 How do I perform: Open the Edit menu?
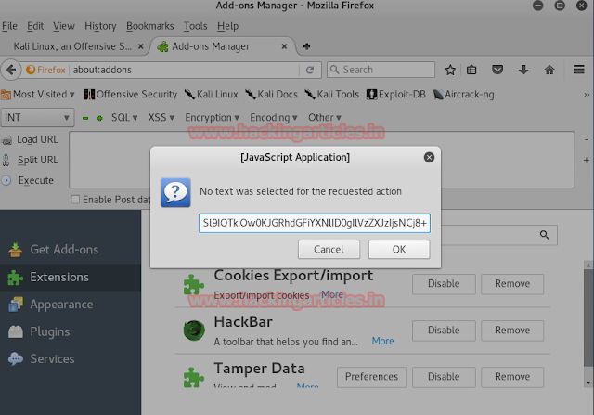35,26
